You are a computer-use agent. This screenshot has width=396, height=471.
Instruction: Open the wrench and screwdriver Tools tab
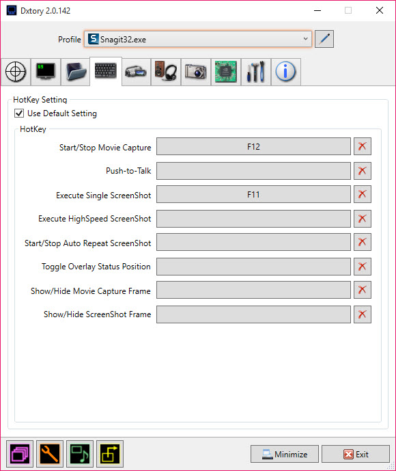tap(255, 72)
